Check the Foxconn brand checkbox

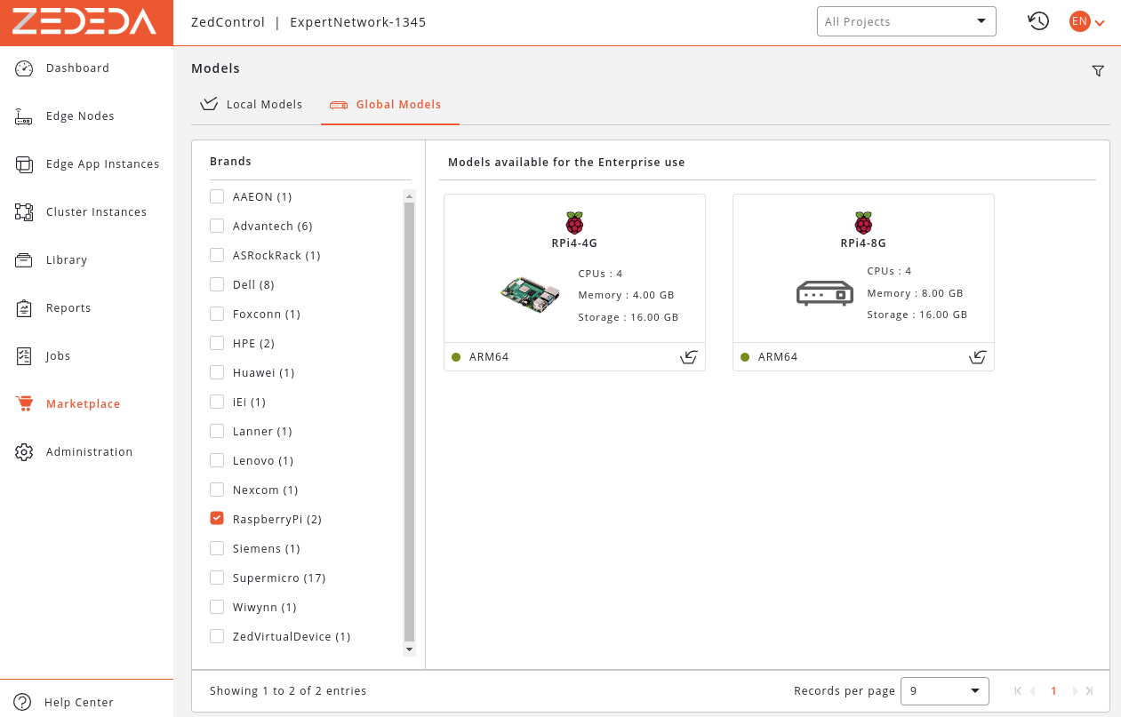217,314
